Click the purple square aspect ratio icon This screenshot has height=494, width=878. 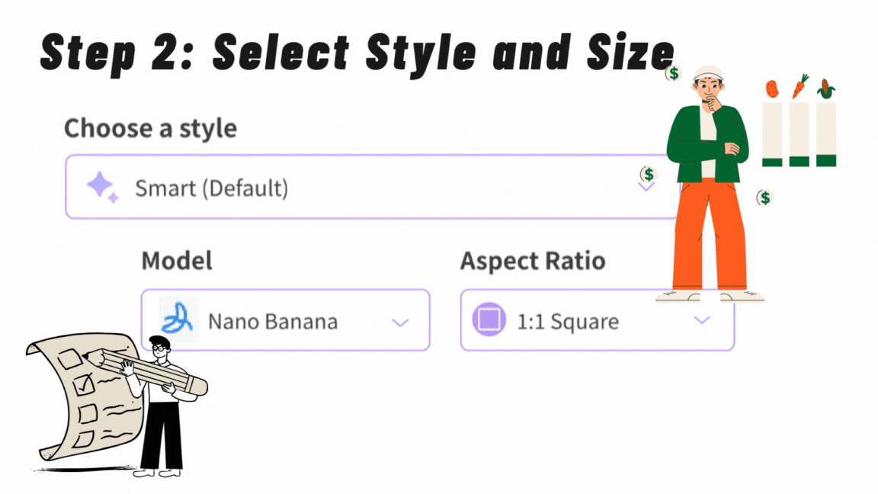[489, 319]
